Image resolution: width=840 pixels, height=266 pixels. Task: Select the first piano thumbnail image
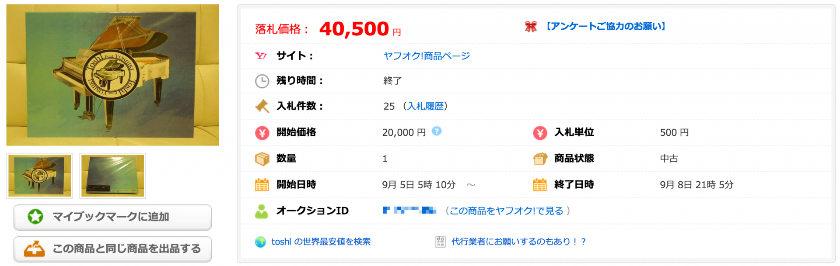point(40,176)
